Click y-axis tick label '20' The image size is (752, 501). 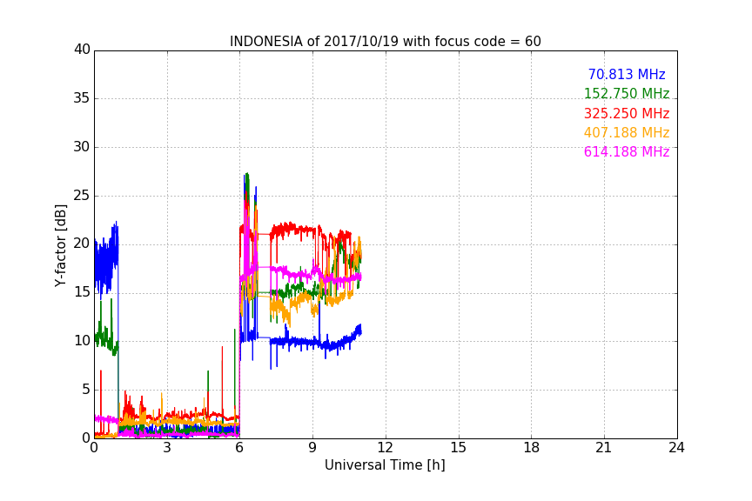click(x=82, y=244)
